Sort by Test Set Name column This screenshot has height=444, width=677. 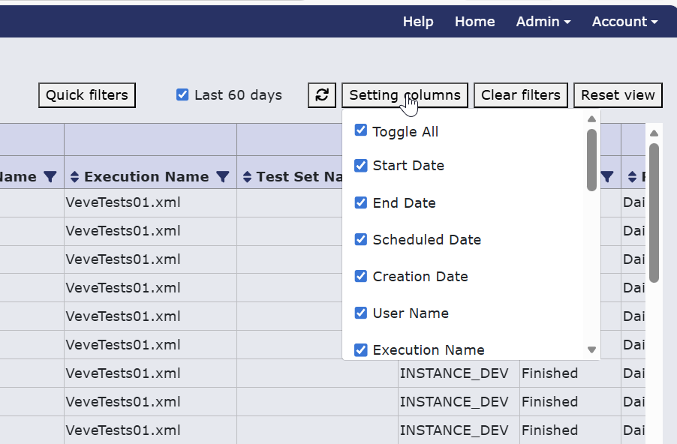(247, 176)
